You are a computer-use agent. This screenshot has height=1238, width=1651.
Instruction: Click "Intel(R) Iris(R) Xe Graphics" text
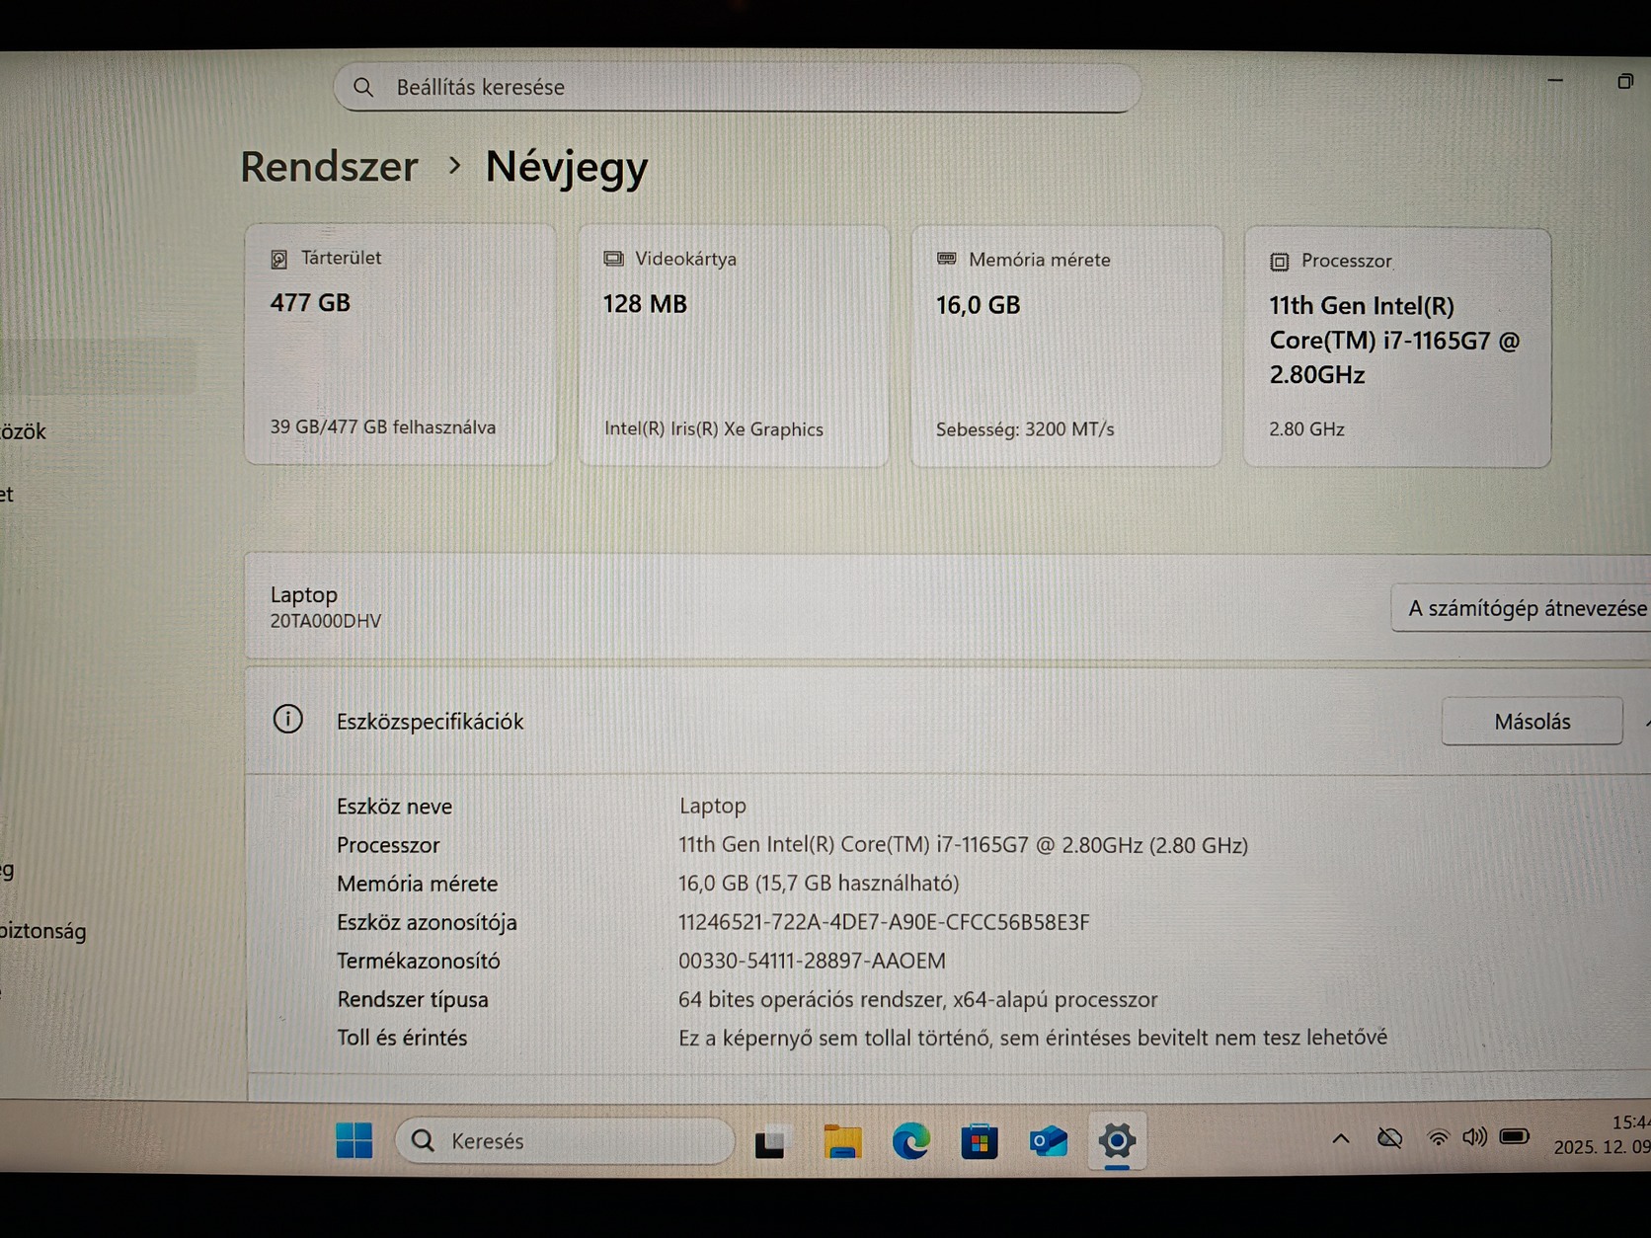pyautogui.click(x=714, y=429)
